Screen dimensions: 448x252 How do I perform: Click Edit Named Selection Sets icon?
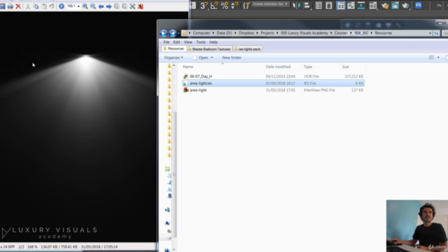pos(246,5)
